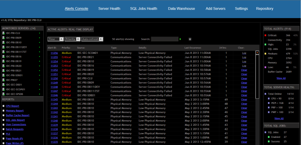
Task: Click IDC-PRI-SDB01 server icon in sidebar
Action: [3, 75]
